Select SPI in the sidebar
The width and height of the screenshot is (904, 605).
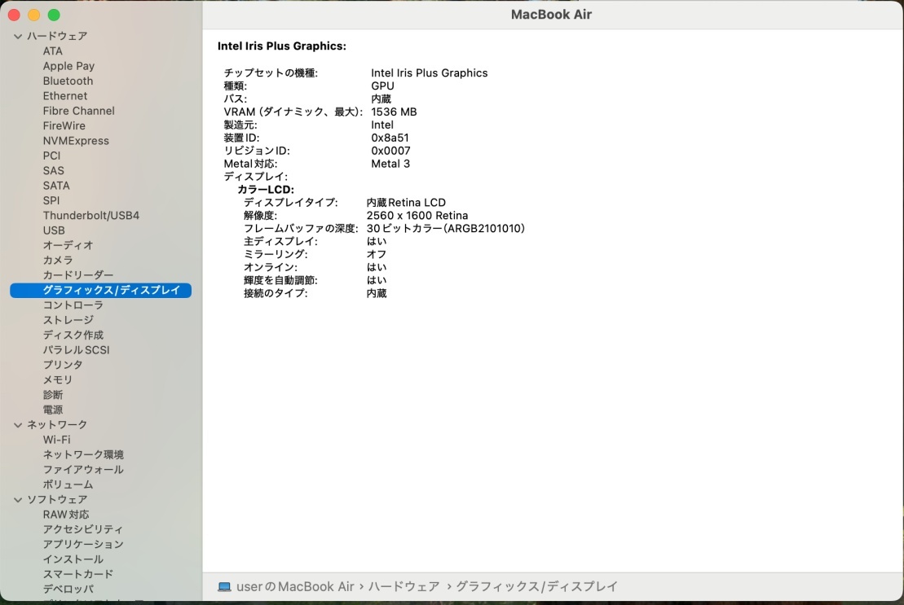[51, 201]
